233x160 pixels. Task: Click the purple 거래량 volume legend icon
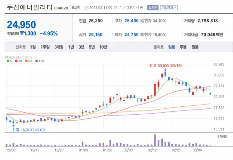pyautogui.click(x=218, y=136)
